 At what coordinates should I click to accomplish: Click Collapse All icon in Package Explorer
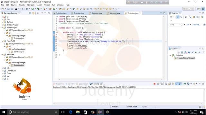(x=30, y=13)
